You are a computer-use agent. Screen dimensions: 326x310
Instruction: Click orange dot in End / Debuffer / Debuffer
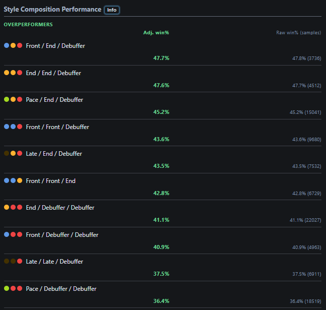pos(7,207)
